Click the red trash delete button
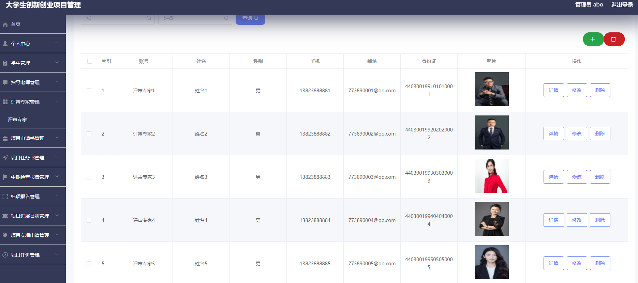 (614, 39)
